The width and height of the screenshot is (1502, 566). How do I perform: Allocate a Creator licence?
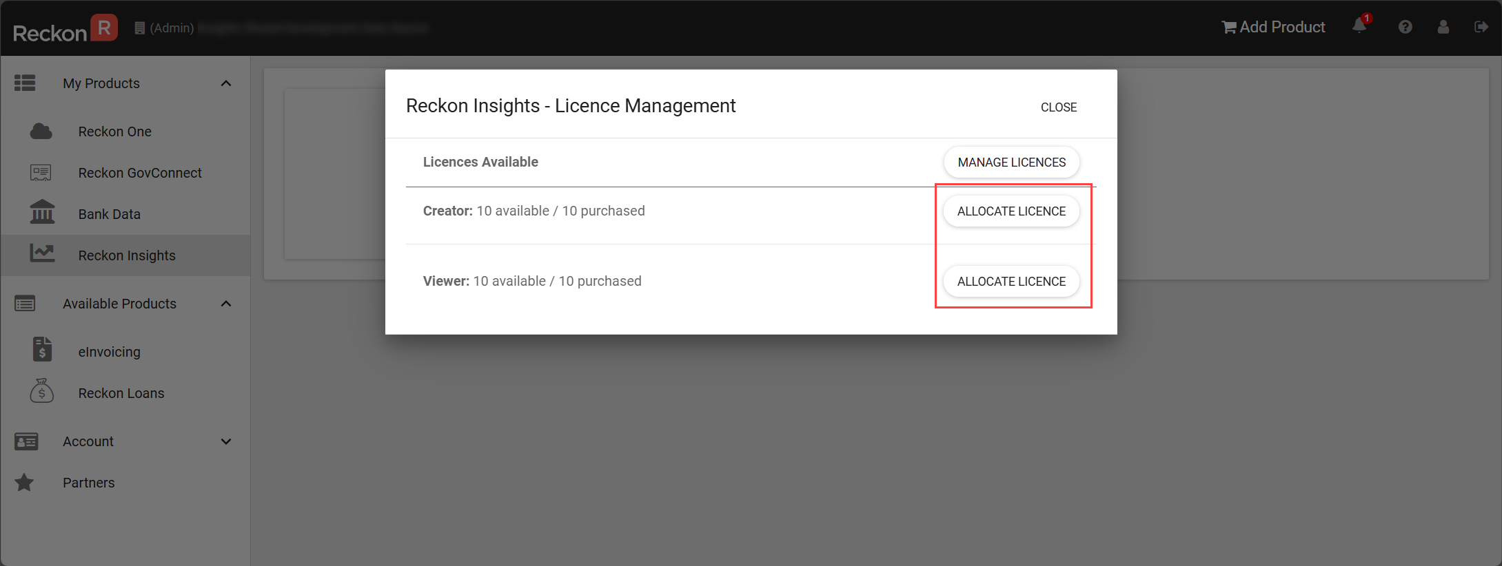tap(1011, 211)
